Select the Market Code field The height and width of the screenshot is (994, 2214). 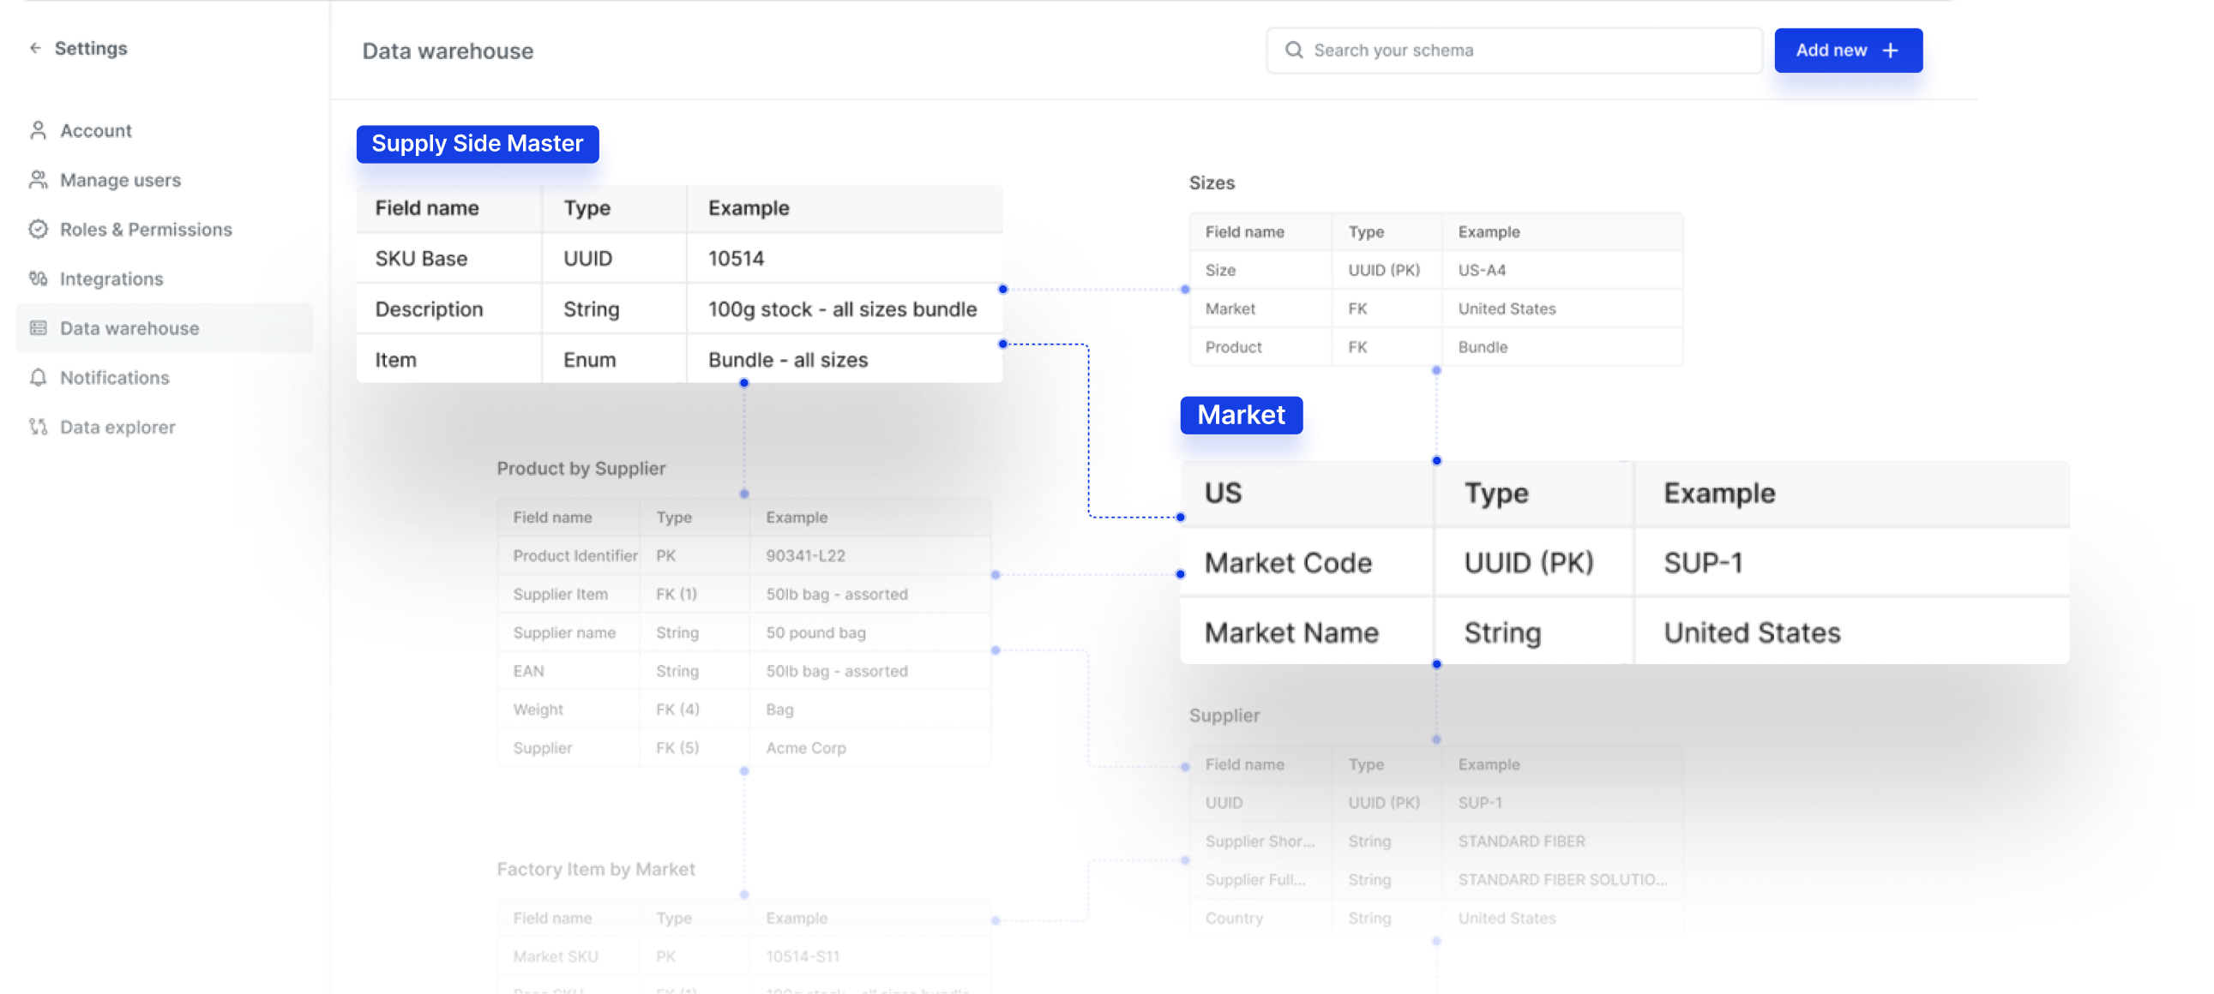pyautogui.click(x=1288, y=563)
